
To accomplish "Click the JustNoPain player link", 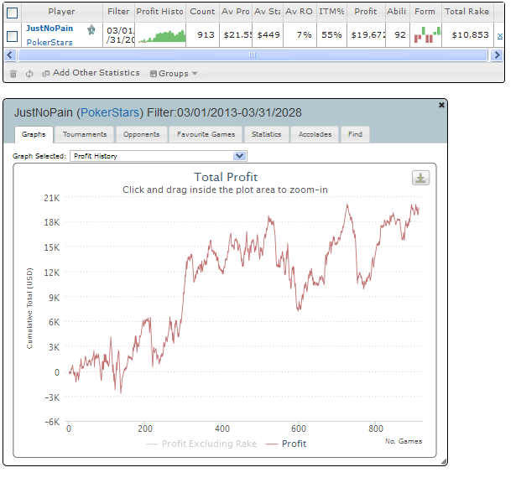I will pos(49,29).
